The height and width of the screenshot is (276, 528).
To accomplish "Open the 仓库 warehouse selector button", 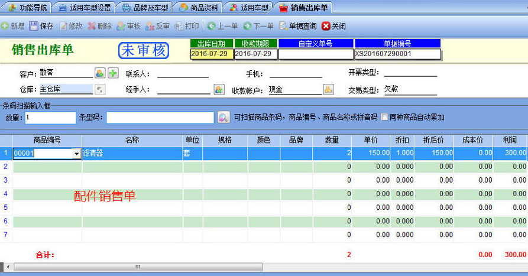I will (100, 89).
